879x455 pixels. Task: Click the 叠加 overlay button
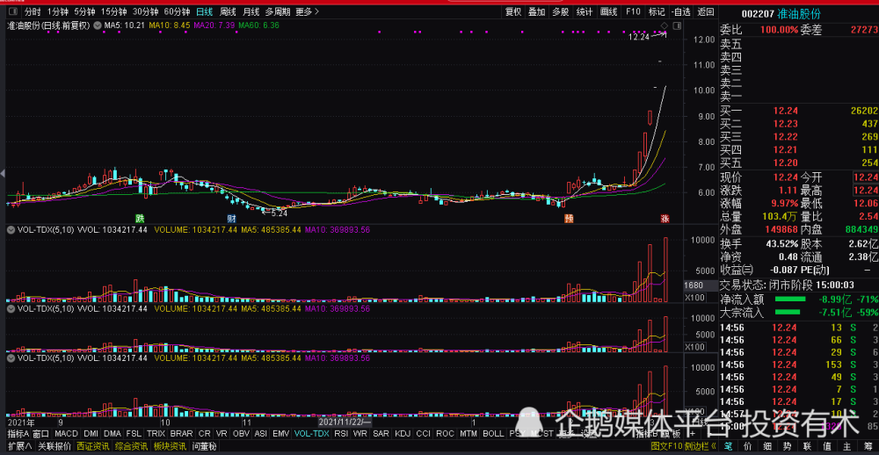537,11
